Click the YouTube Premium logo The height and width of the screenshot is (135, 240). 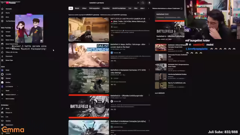click(11, 3)
